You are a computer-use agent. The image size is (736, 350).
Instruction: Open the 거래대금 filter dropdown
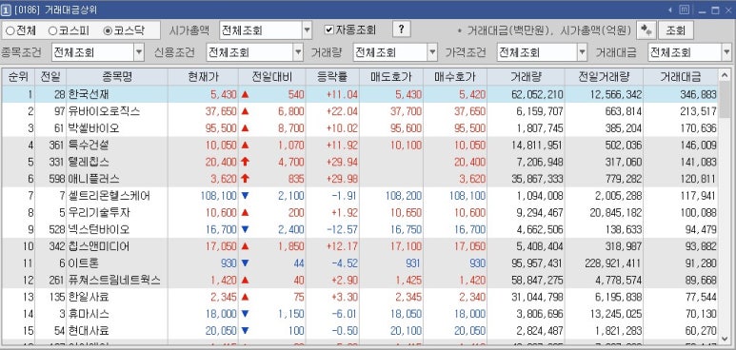pos(726,52)
